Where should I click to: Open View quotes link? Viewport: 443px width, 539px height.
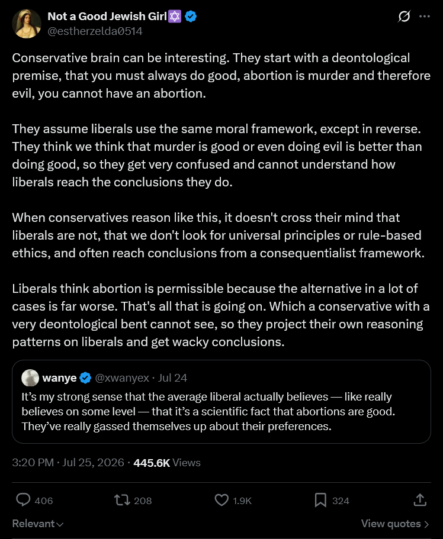click(x=395, y=524)
